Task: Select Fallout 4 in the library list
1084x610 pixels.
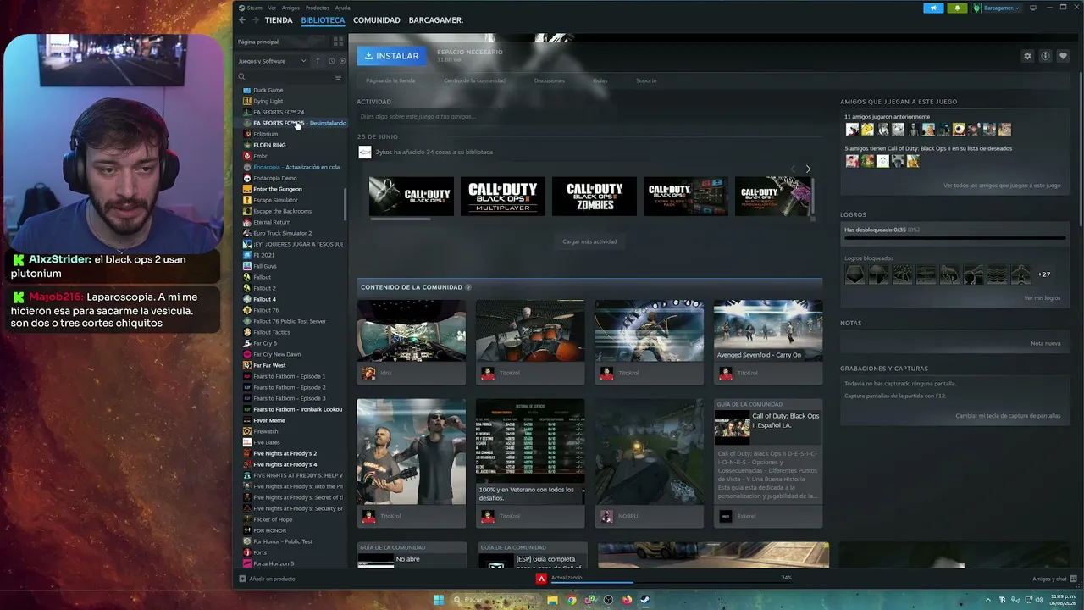Action: (264, 299)
